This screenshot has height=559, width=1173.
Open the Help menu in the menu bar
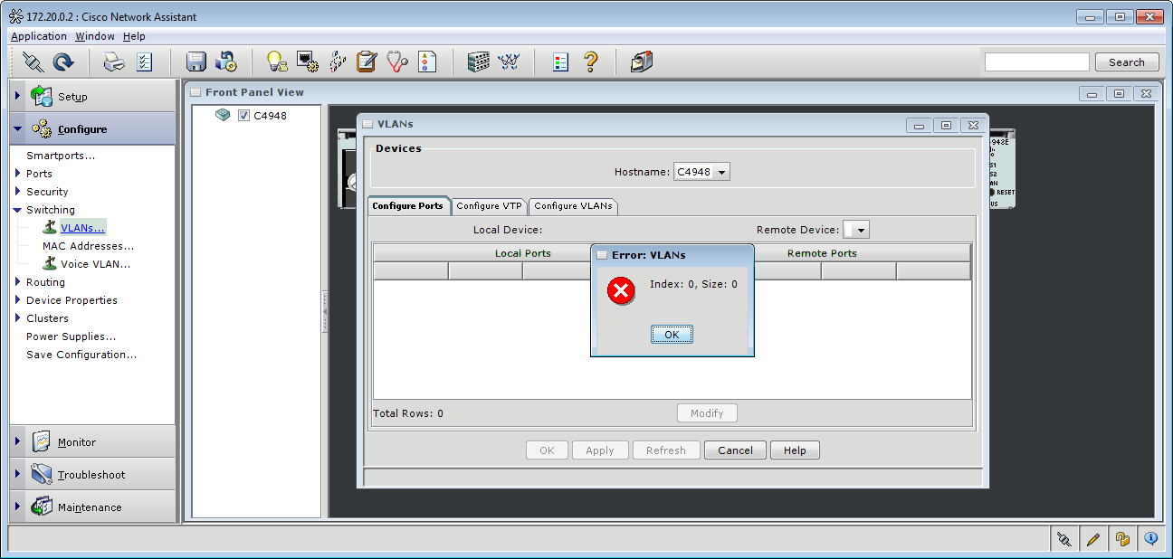pyautogui.click(x=134, y=36)
